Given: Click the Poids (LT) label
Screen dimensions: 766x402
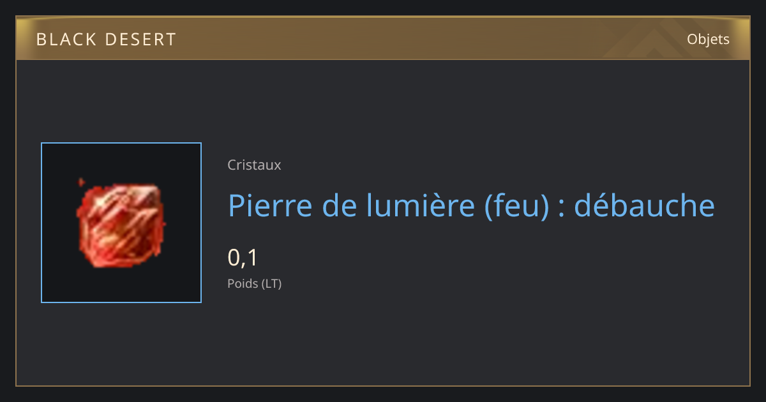Looking at the screenshot, I should tap(255, 283).
